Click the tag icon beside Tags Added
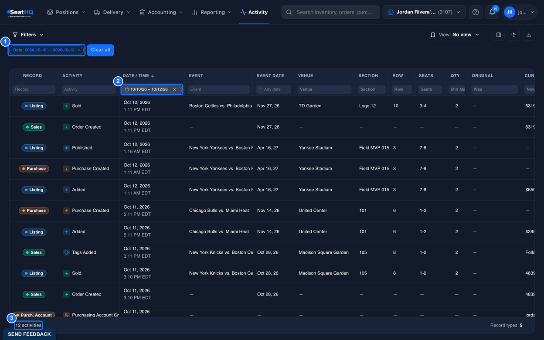 (x=66, y=252)
